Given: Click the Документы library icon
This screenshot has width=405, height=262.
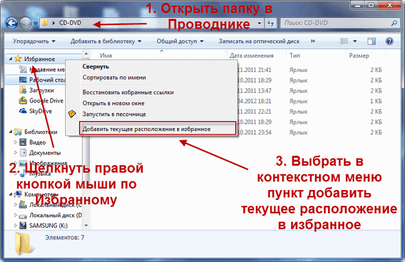Looking at the screenshot, I should pos(23,152).
